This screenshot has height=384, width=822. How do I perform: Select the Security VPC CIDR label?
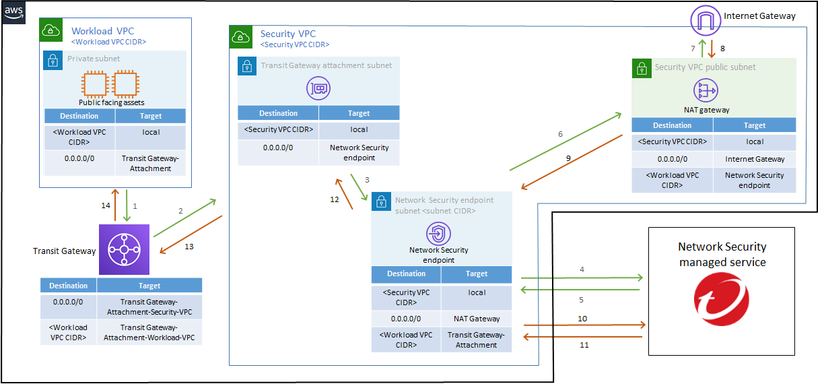[295, 44]
